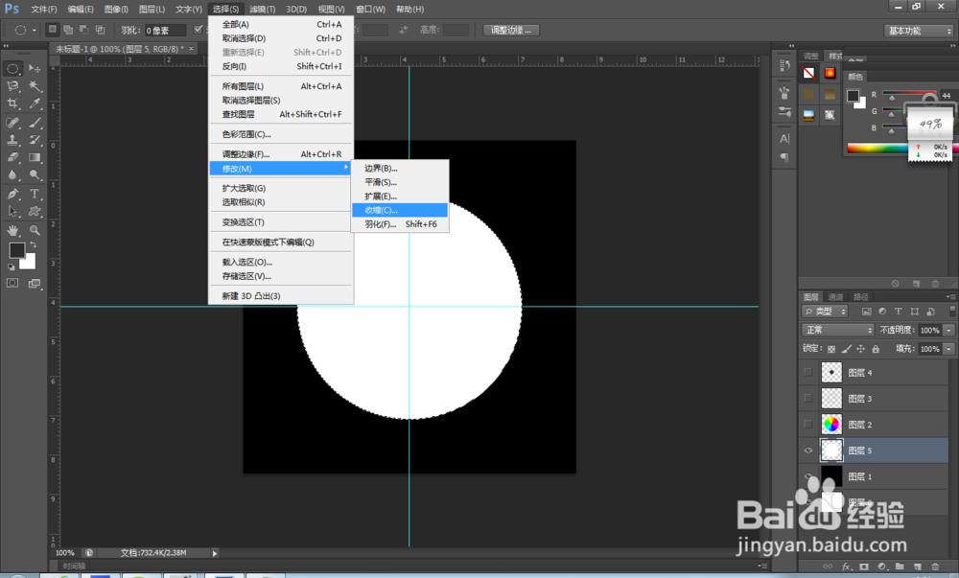Select the Move tool
Viewport: 959px width, 578px height.
(x=35, y=68)
